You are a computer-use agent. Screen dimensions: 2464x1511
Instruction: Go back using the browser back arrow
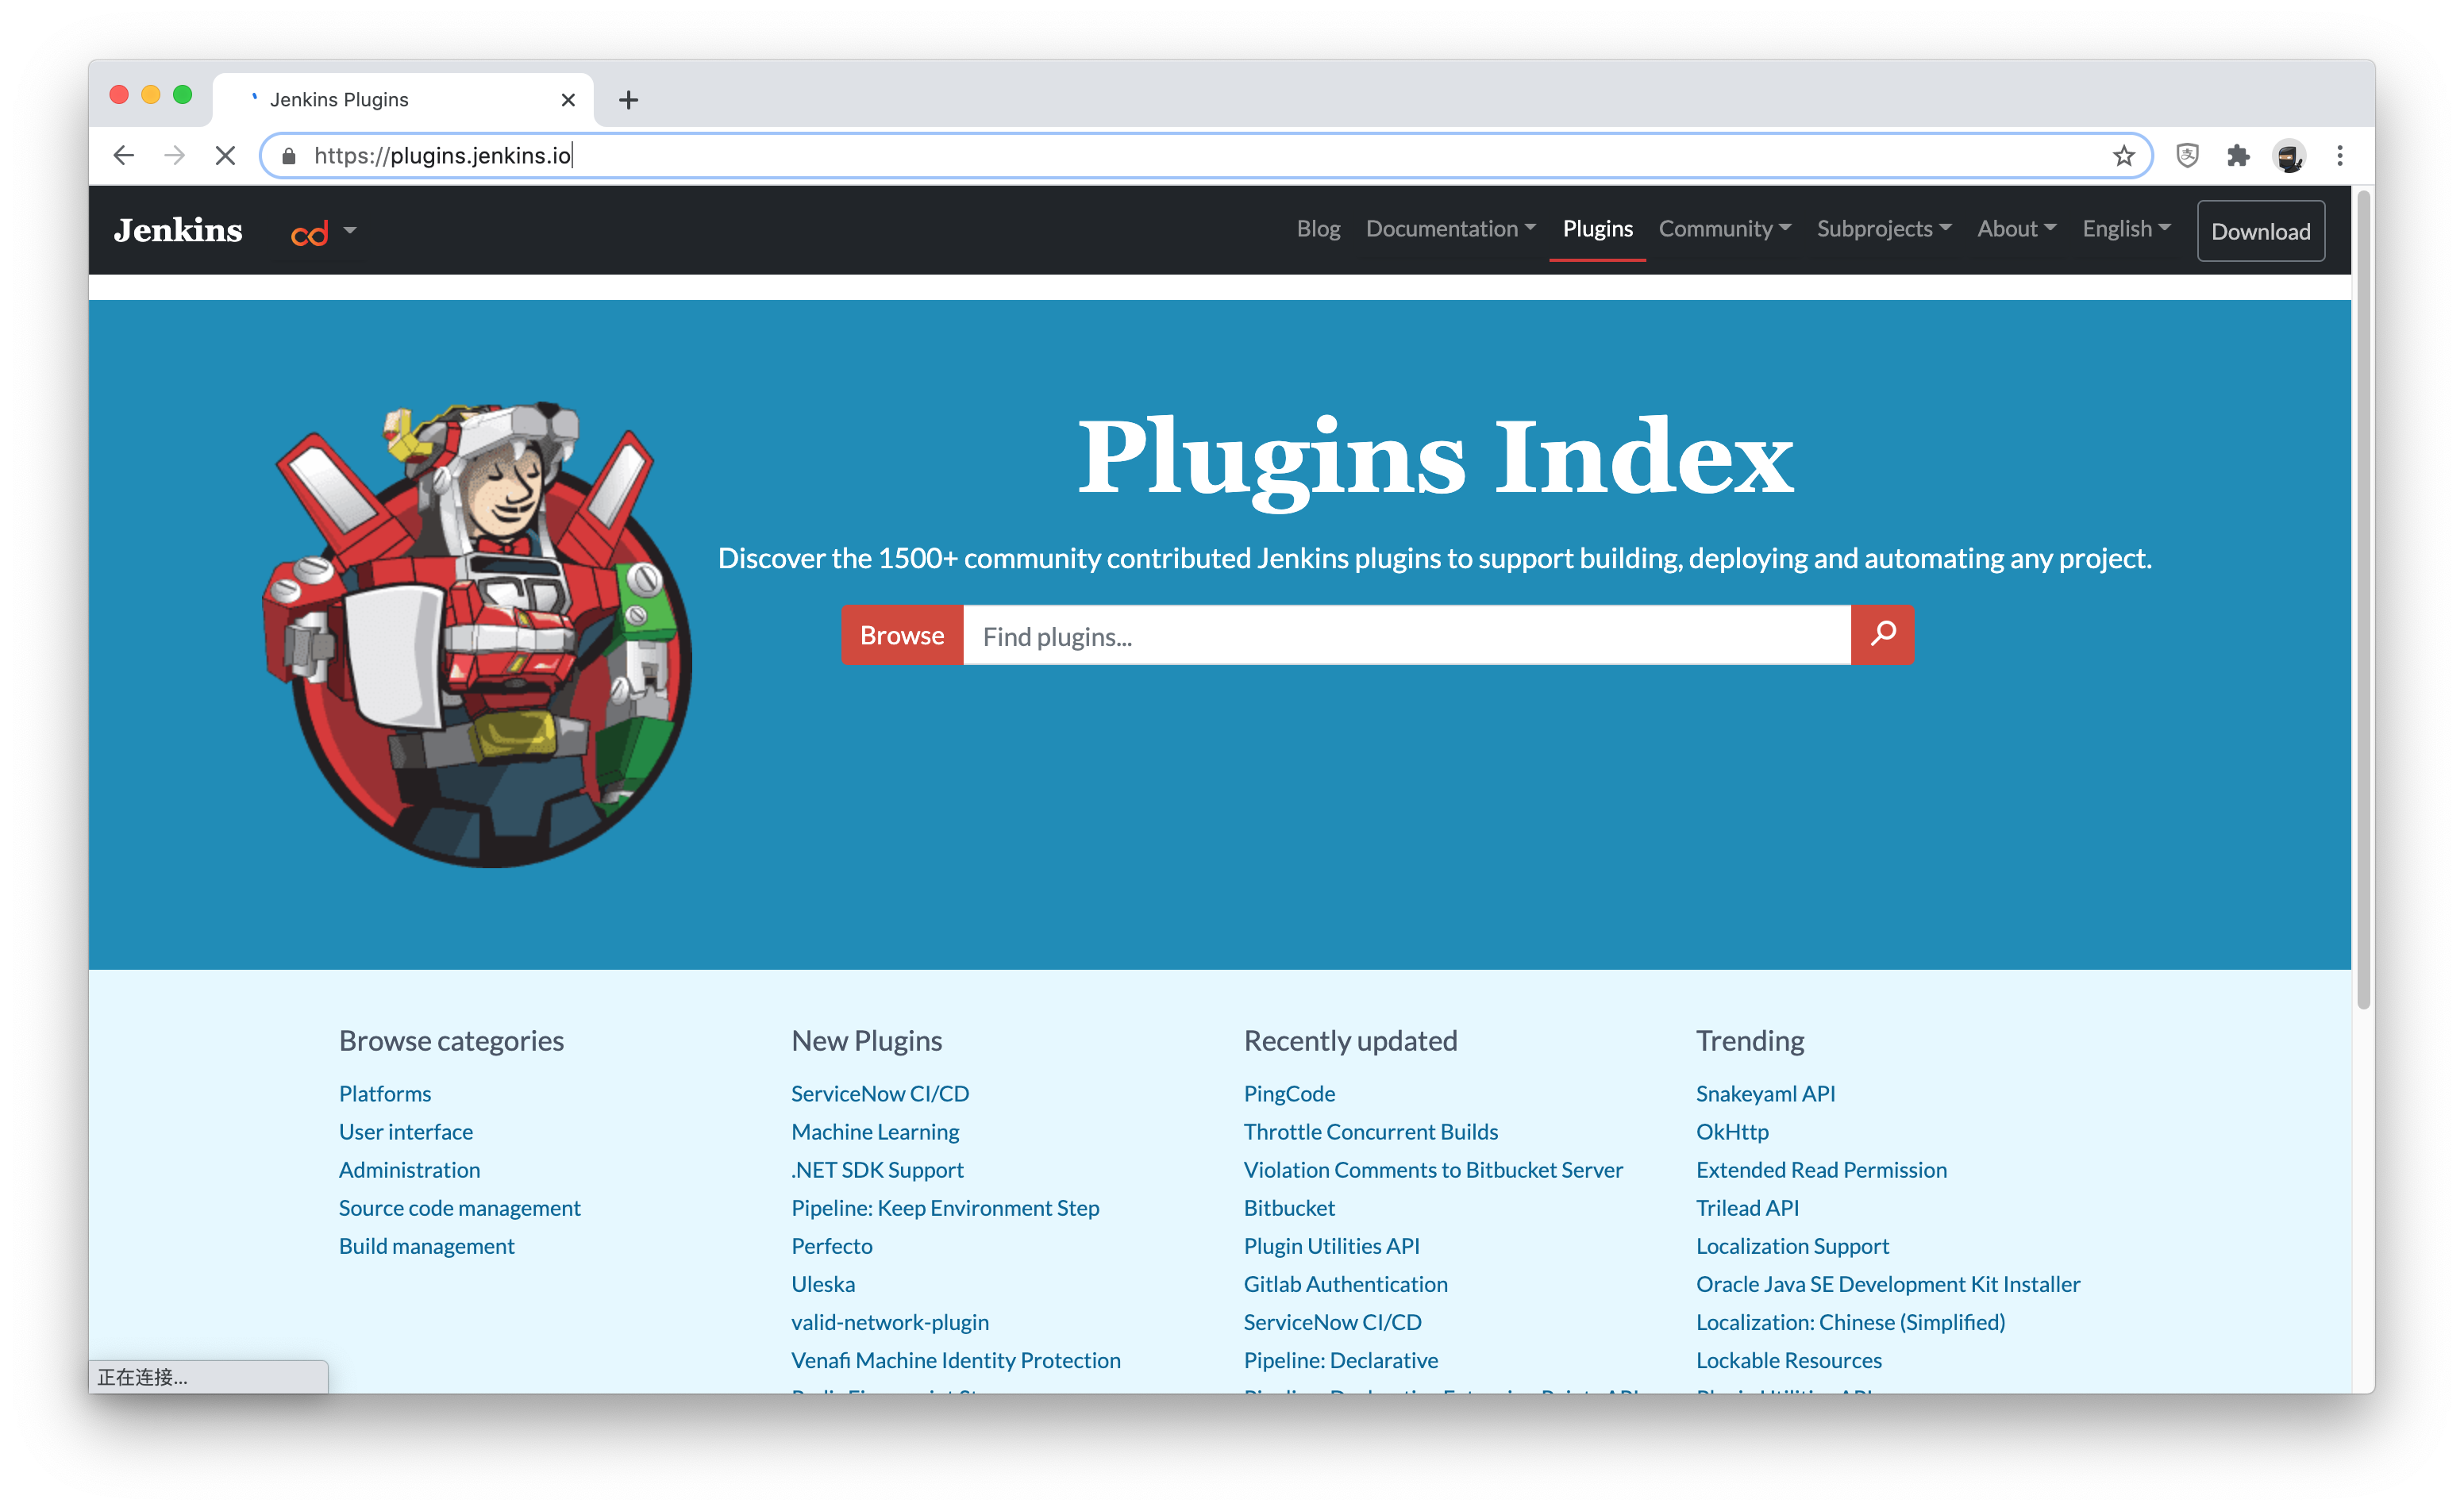124,155
